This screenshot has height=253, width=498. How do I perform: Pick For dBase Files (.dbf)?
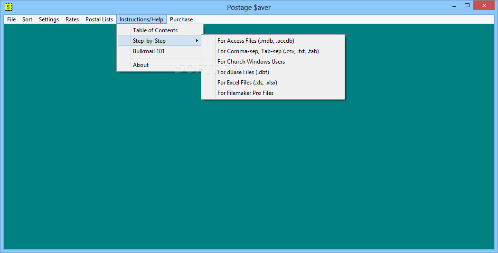pos(273,72)
